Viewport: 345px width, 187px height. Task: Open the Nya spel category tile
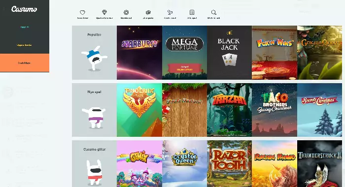(x=94, y=110)
